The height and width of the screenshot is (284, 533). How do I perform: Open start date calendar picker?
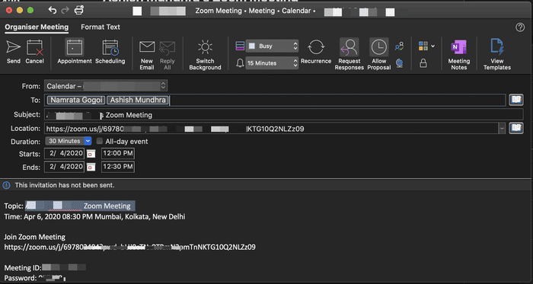coord(91,154)
